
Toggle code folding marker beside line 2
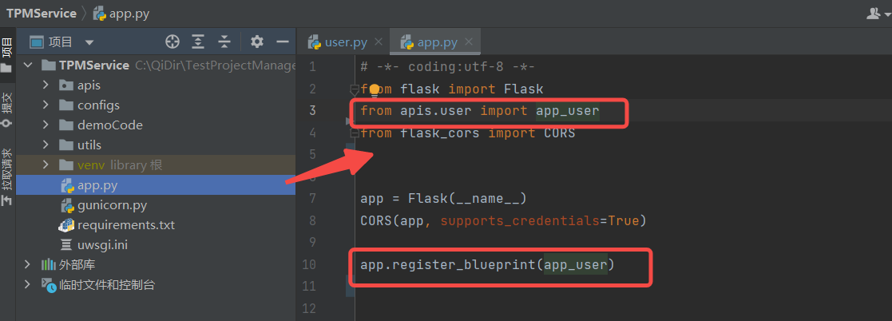coord(355,89)
